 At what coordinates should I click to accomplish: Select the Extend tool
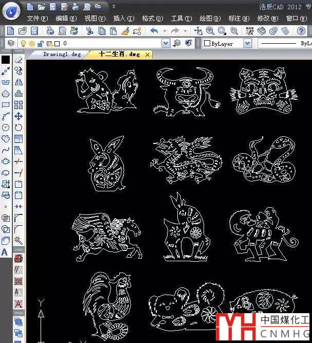(19, 173)
